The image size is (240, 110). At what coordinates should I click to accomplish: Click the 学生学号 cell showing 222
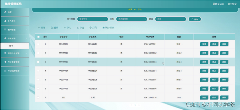point(63,98)
